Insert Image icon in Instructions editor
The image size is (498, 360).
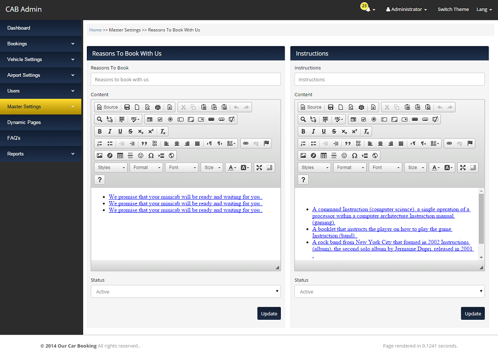pos(303,155)
